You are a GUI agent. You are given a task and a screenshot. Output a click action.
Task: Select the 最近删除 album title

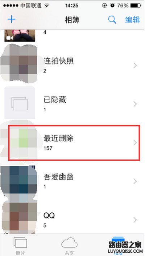(x=58, y=138)
